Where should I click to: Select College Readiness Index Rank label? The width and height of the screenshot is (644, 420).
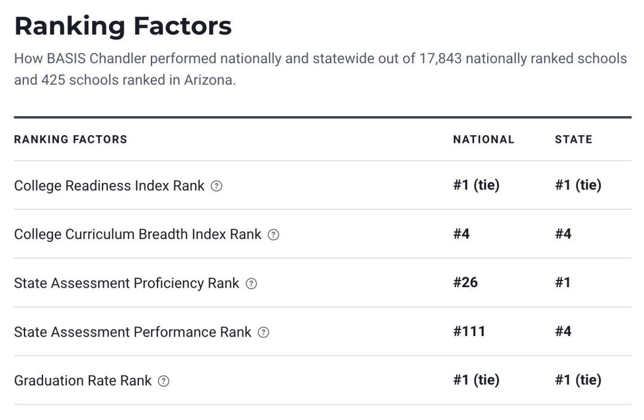point(109,186)
